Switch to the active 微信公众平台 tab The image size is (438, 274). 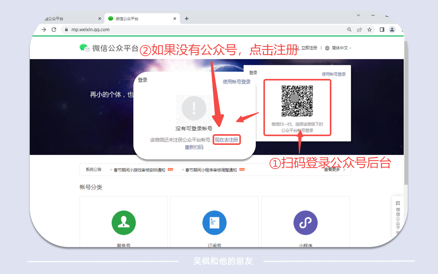[142, 19]
